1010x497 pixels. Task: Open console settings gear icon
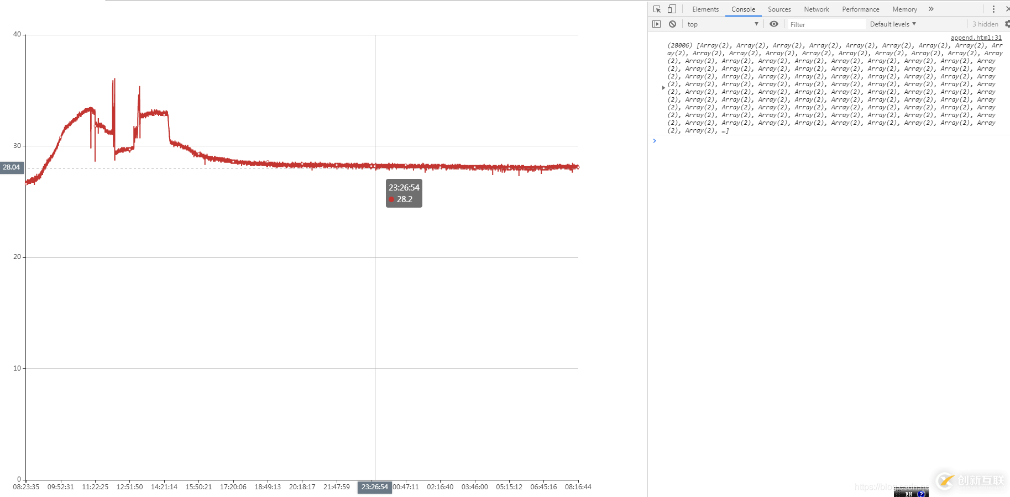pos(1007,24)
